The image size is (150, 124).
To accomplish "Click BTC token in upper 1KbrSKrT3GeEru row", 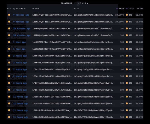I will 129,97.
